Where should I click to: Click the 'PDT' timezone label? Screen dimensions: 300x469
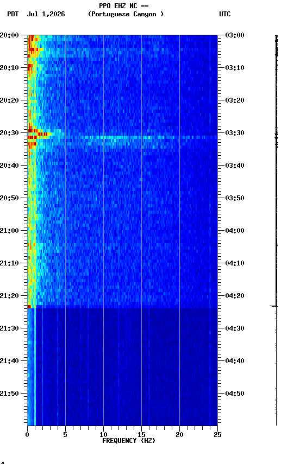click(x=13, y=14)
